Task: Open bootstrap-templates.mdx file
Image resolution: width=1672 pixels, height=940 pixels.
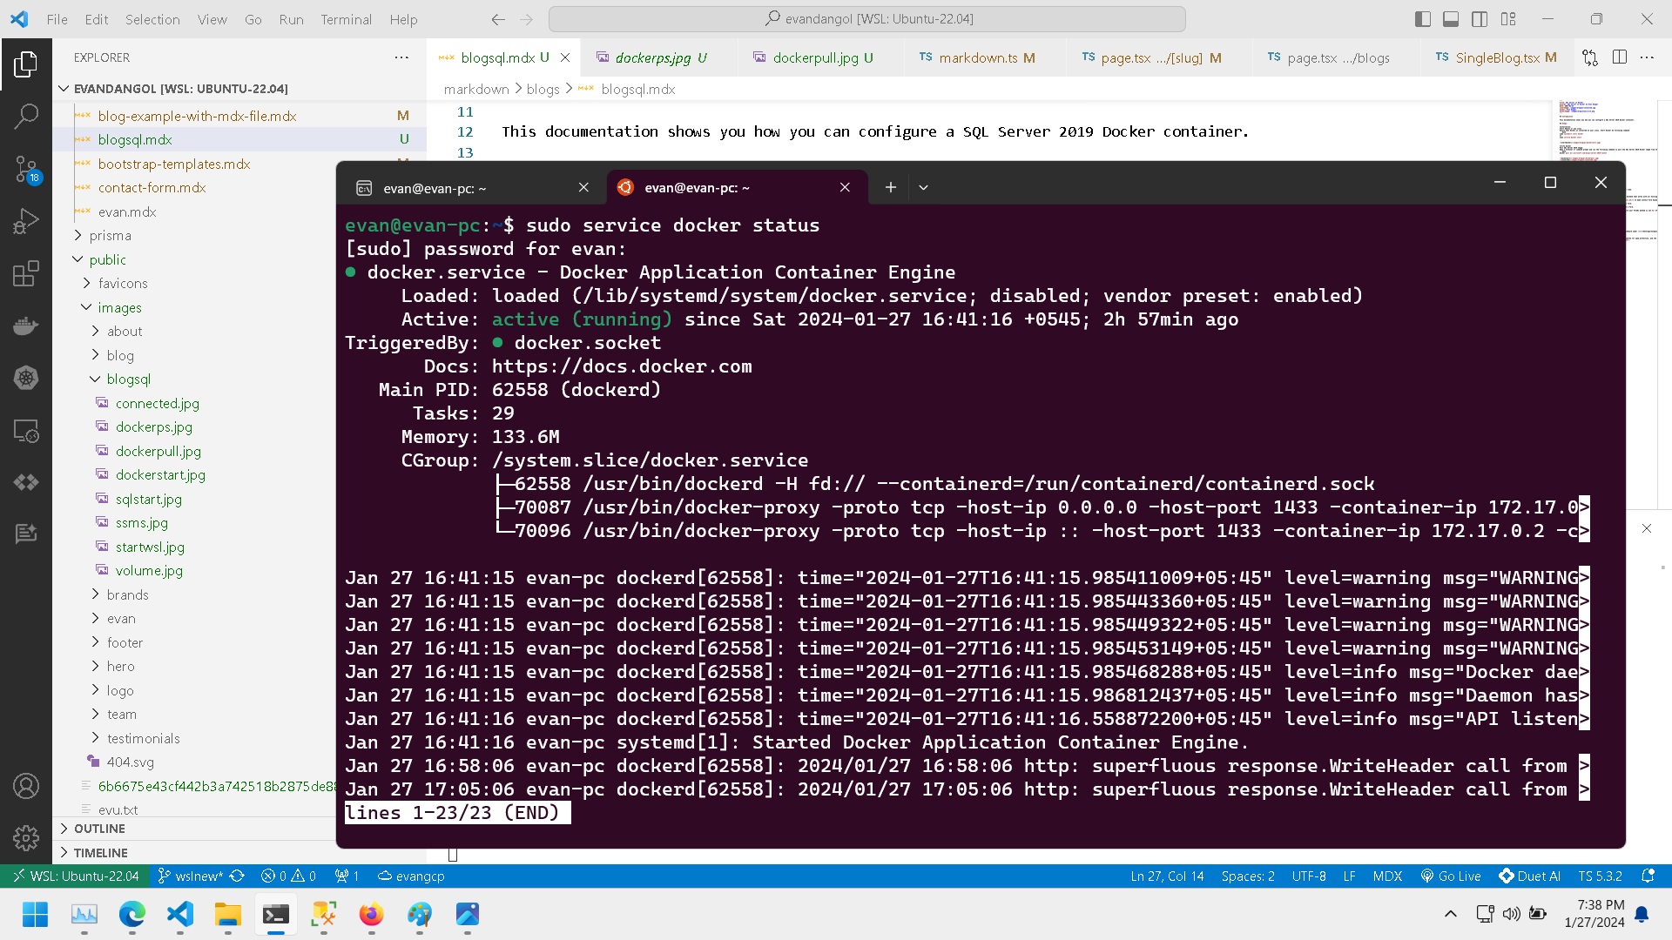Action: point(173,164)
